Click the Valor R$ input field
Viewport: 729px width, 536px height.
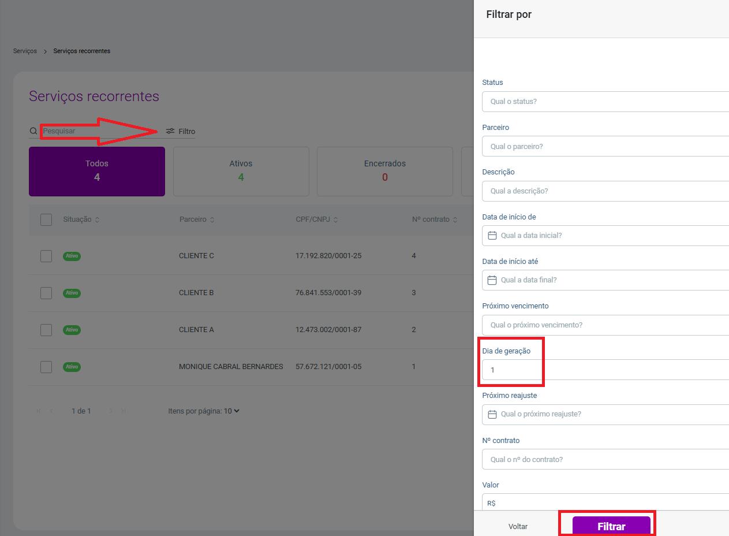click(x=605, y=503)
